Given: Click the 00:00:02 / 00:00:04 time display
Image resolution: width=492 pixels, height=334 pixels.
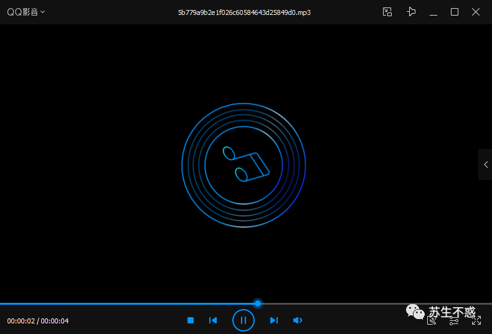Looking at the screenshot, I should [x=38, y=321].
